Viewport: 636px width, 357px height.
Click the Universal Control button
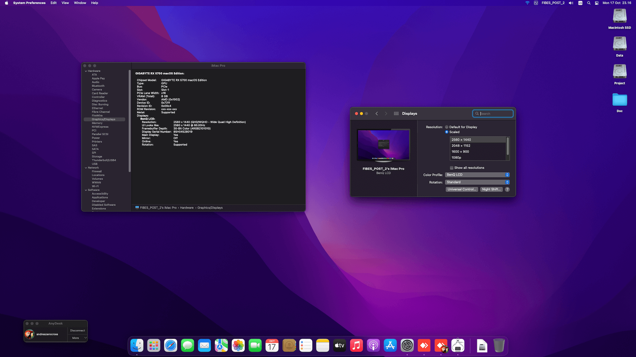click(x=462, y=189)
